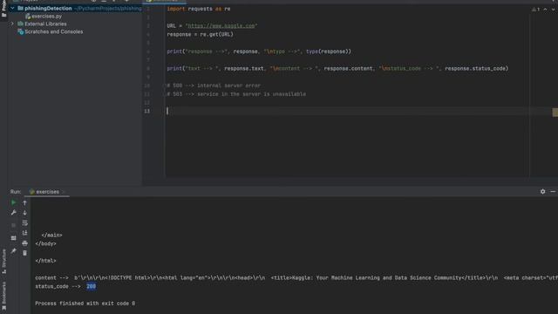Toggle the Project tool window sidebar tab
The height and width of the screenshot is (314, 558).
coord(3,9)
